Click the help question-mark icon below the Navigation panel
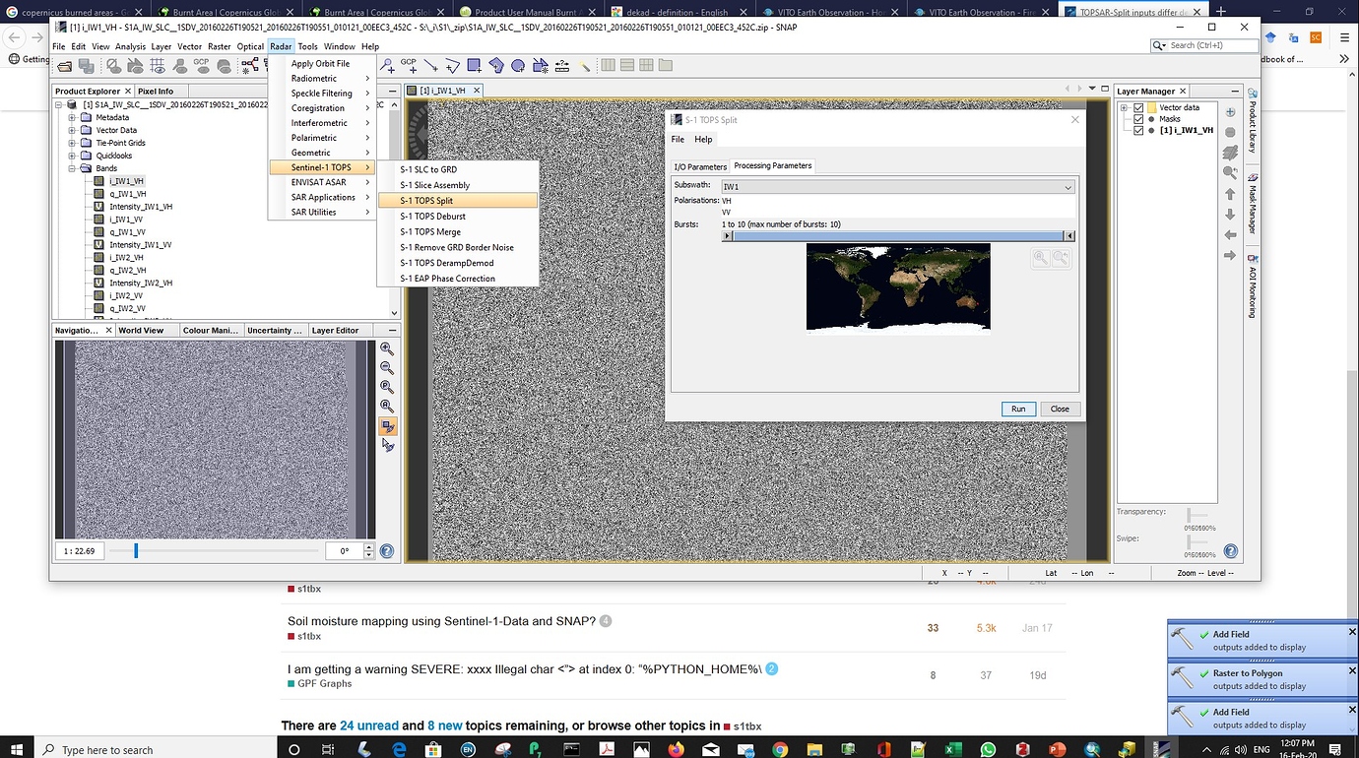The width and height of the screenshot is (1359, 758). click(x=386, y=550)
